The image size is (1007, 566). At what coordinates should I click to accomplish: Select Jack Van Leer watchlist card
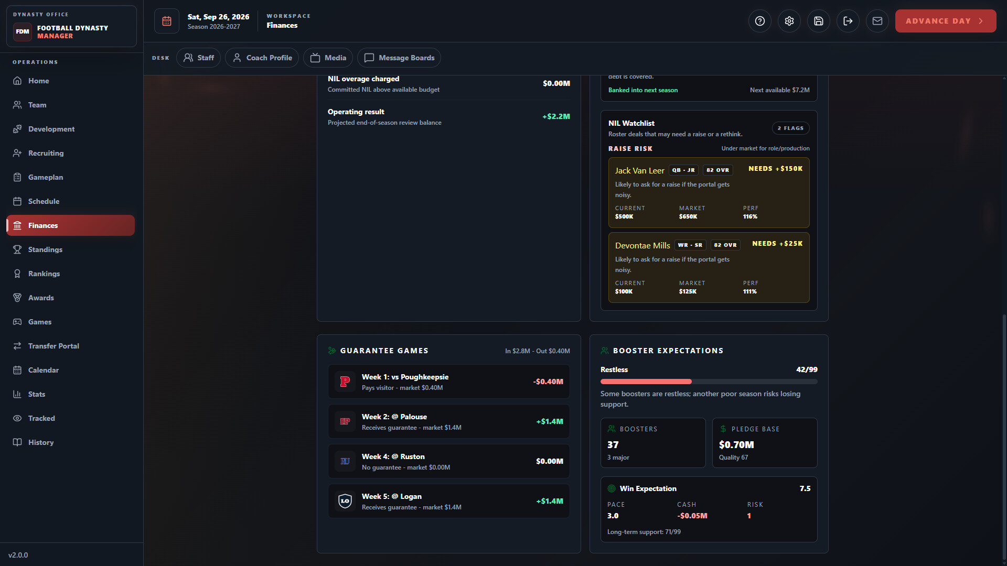[x=709, y=192]
